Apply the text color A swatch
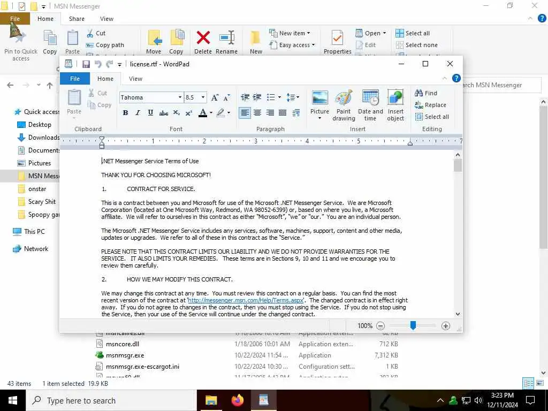The image size is (548, 411). coord(203,112)
